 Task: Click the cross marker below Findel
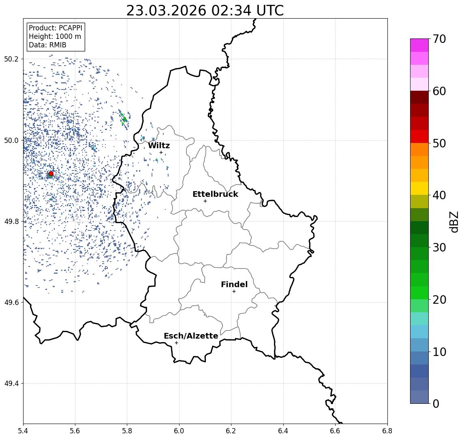tap(234, 292)
